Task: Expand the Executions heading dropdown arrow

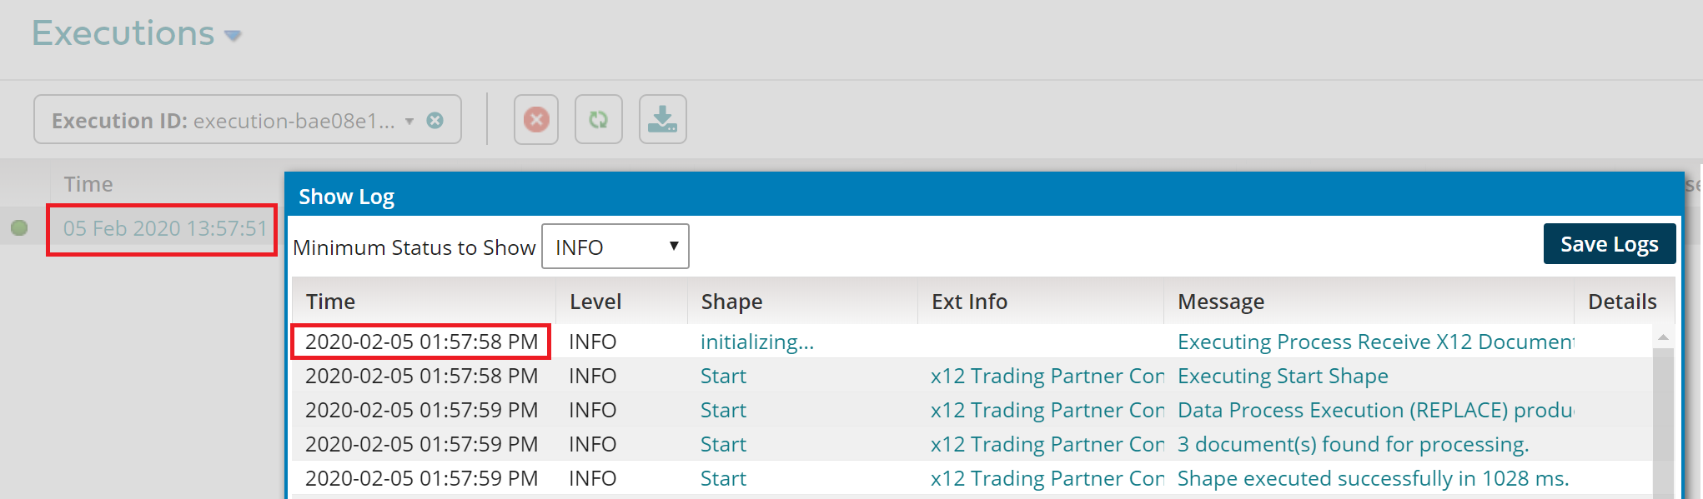Action: tap(234, 36)
